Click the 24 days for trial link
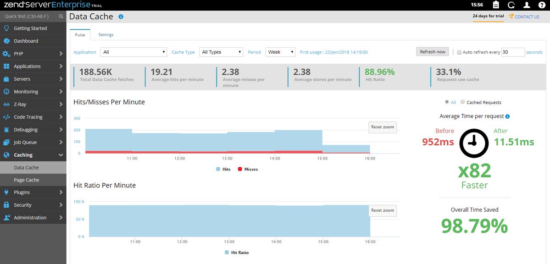550x264 pixels. click(488, 16)
